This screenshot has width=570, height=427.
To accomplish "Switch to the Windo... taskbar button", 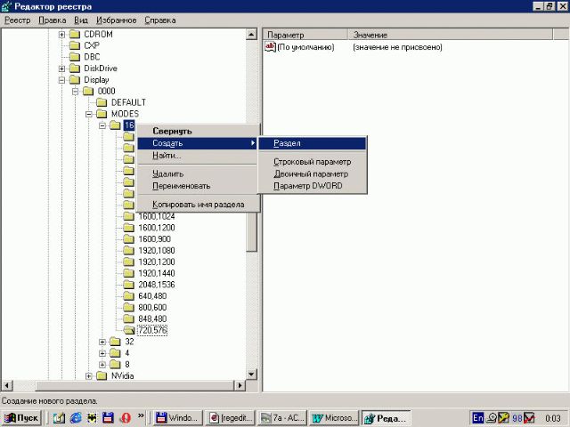I will [177, 418].
